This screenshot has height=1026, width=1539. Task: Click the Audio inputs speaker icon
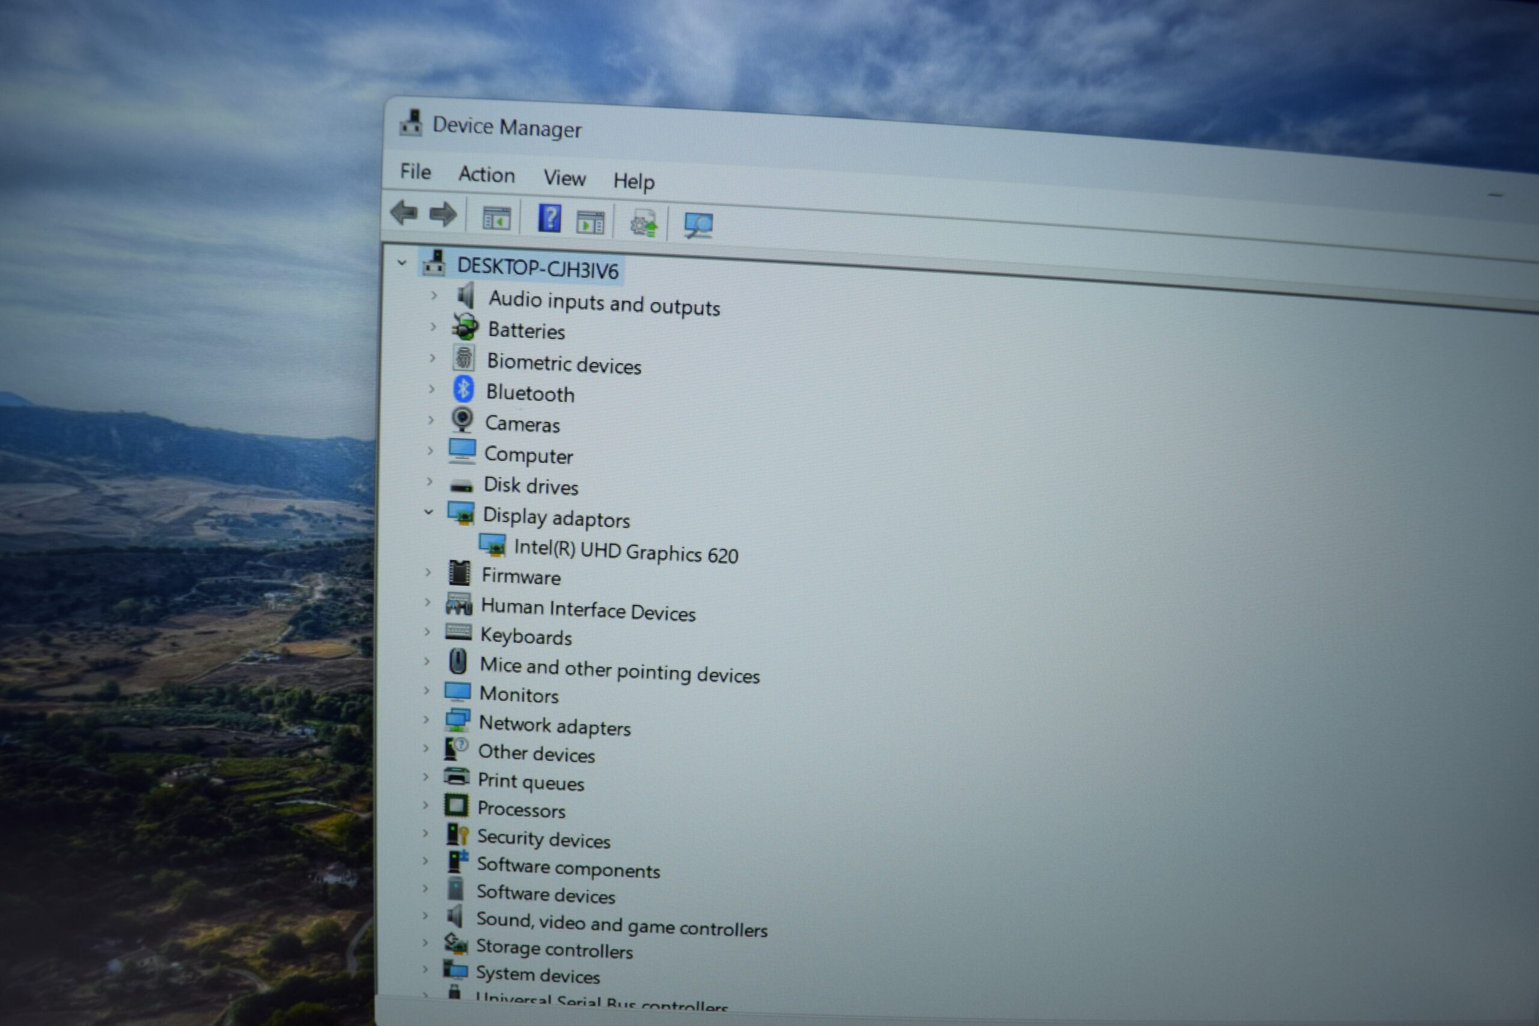click(466, 296)
